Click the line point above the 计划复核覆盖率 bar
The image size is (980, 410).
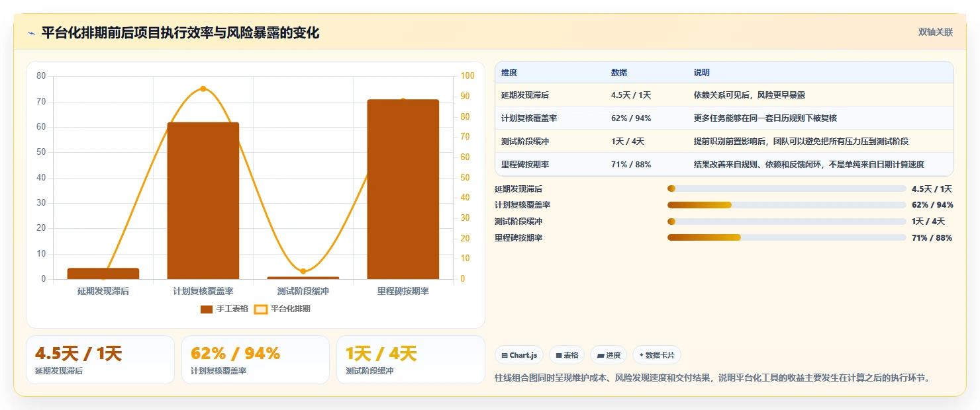click(x=203, y=89)
